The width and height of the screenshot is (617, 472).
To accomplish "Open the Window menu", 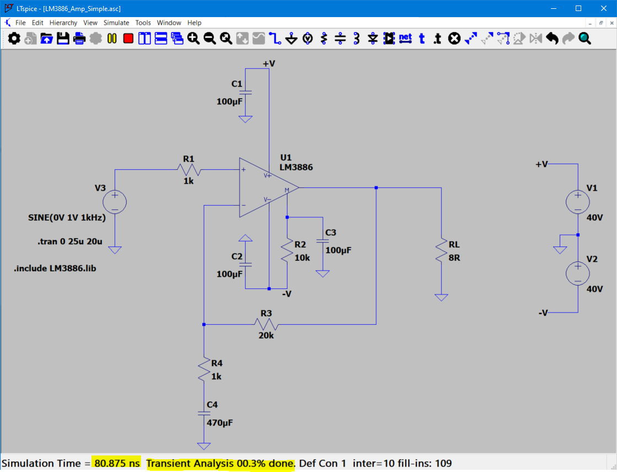I will (x=169, y=23).
